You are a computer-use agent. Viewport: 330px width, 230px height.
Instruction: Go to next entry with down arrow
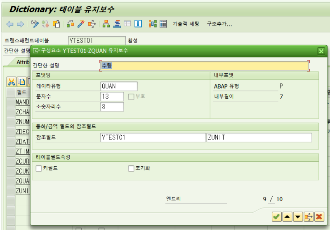pyautogui.click(x=298, y=216)
